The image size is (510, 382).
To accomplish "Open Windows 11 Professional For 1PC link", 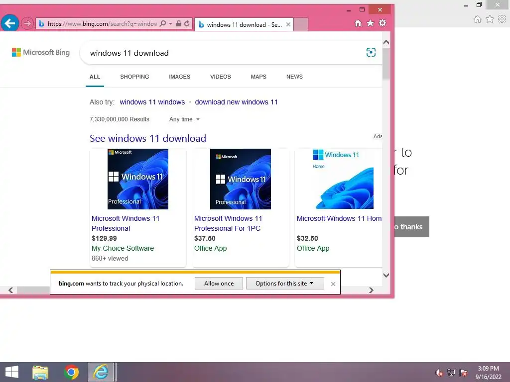I will point(228,223).
